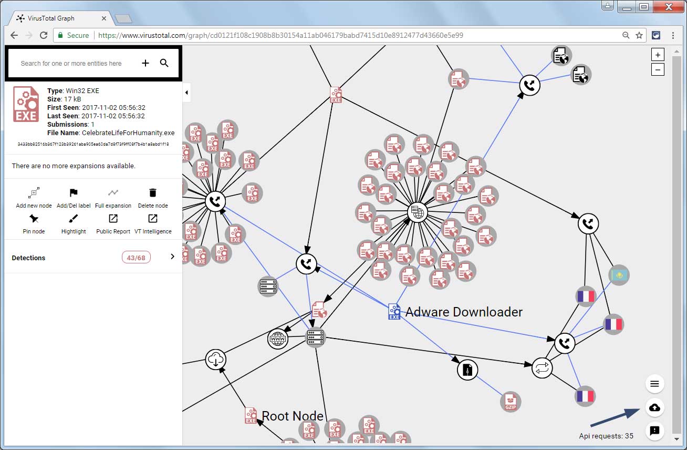Viewport: 687px width, 450px height.
Task: Zoom in with the plus control
Action: (658, 54)
